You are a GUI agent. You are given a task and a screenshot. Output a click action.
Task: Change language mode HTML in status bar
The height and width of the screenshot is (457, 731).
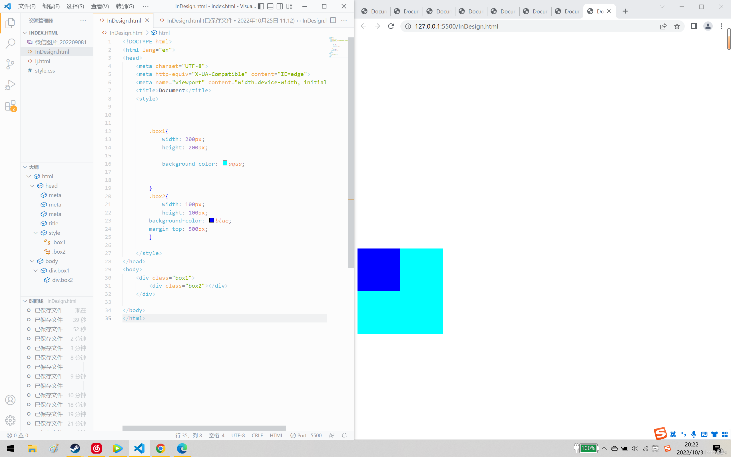click(x=276, y=435)
